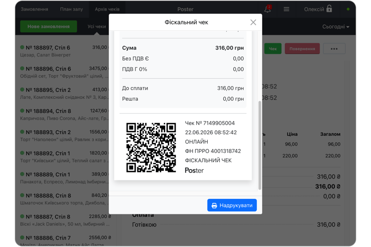Click the Надрукувати print button

(x=232, y=205)
